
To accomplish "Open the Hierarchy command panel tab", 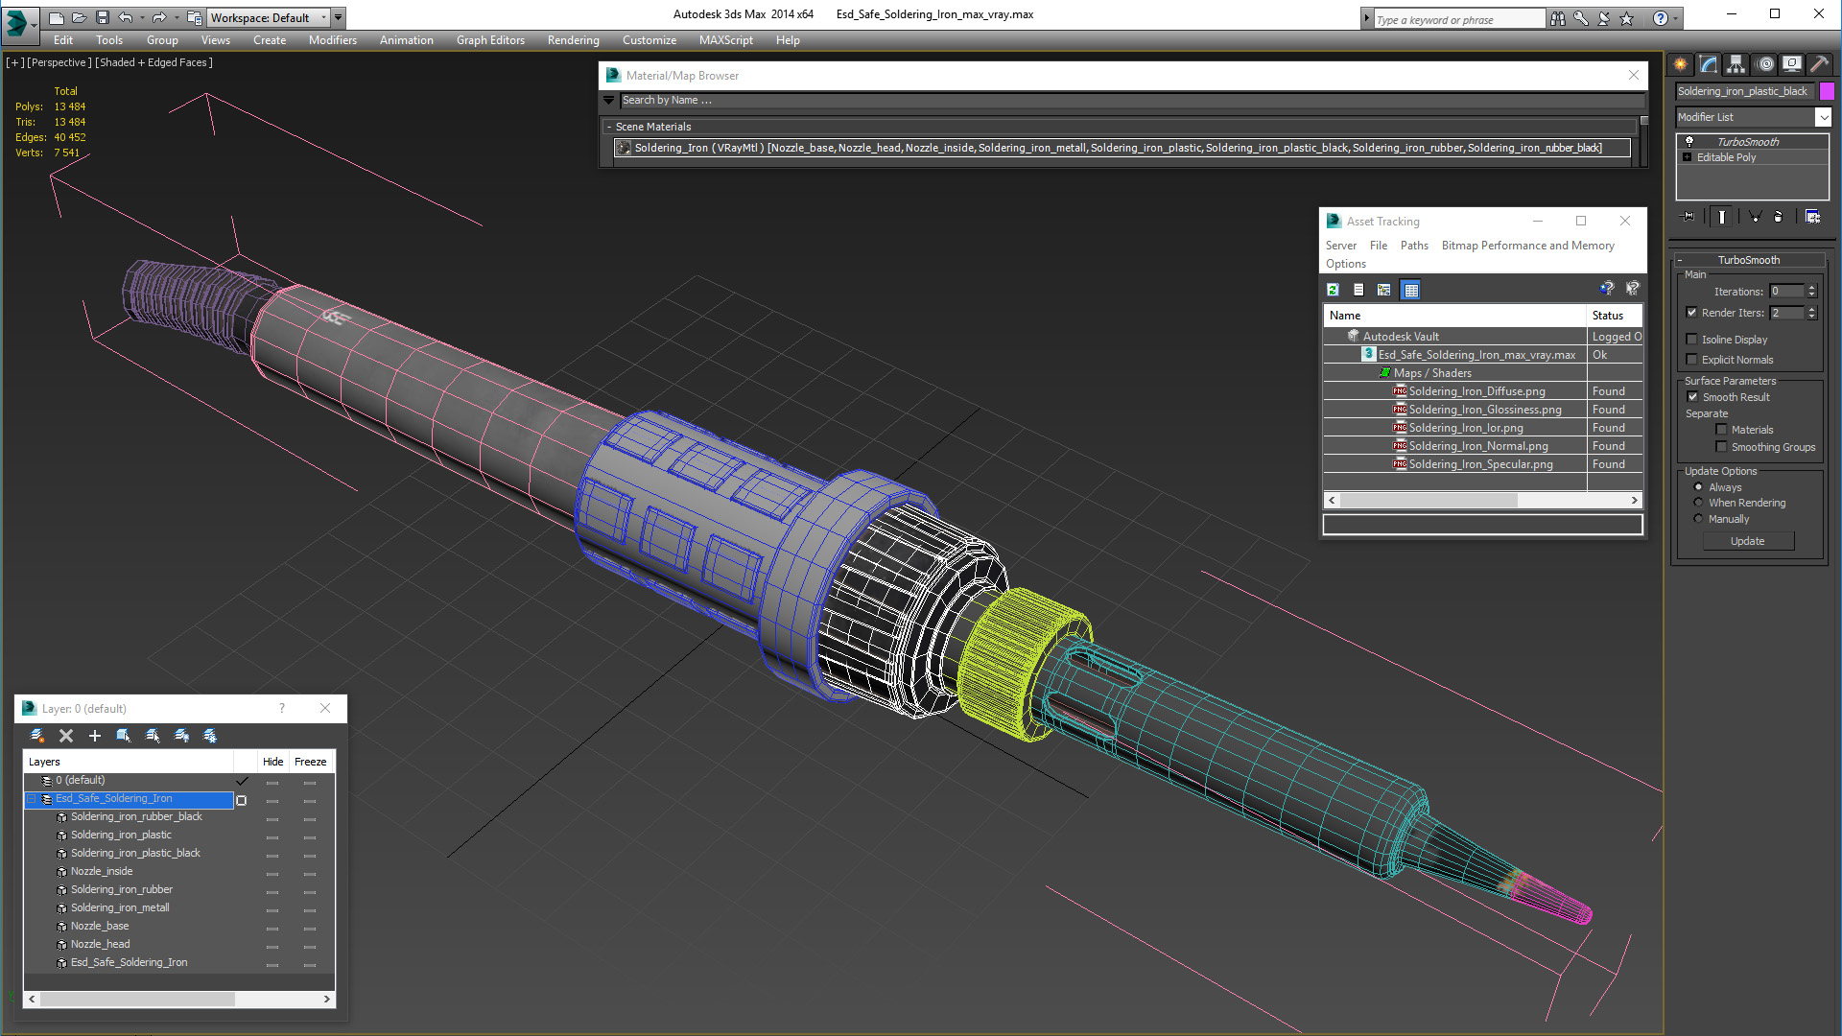I will pos(1736,64).
